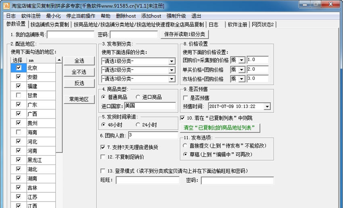Open 单买价格 operator dropdown

(241, 69)
